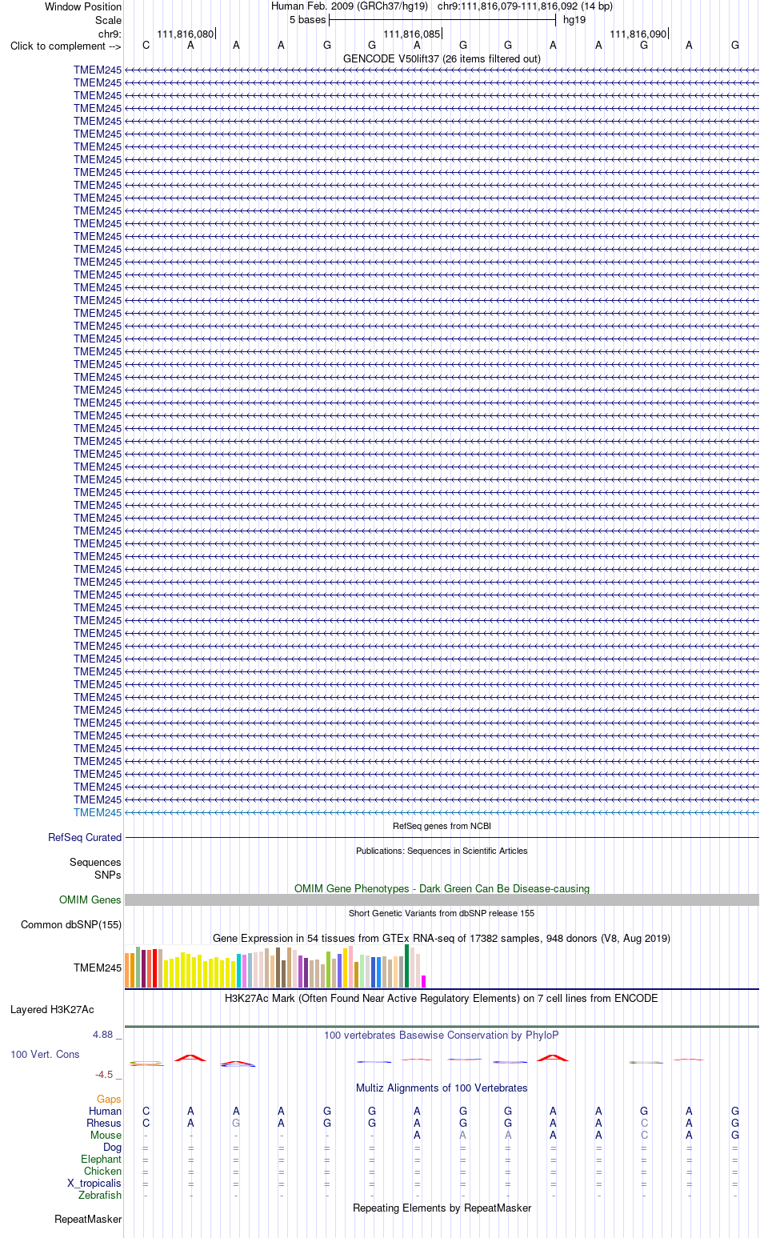Click 'Click to complement -->' label
760x1238 pixels.
[x=66, y=46]
